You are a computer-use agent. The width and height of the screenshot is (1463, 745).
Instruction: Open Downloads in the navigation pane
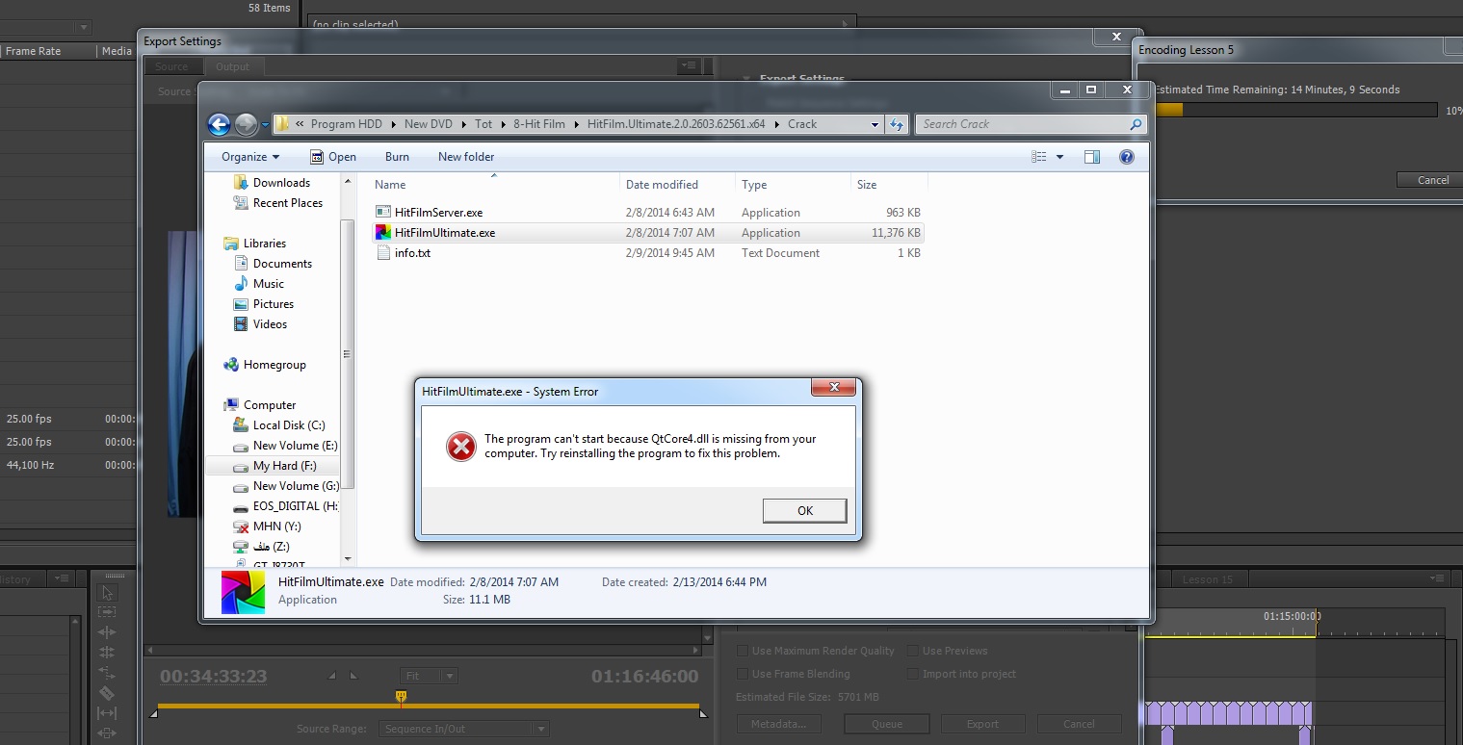(281, 183)
